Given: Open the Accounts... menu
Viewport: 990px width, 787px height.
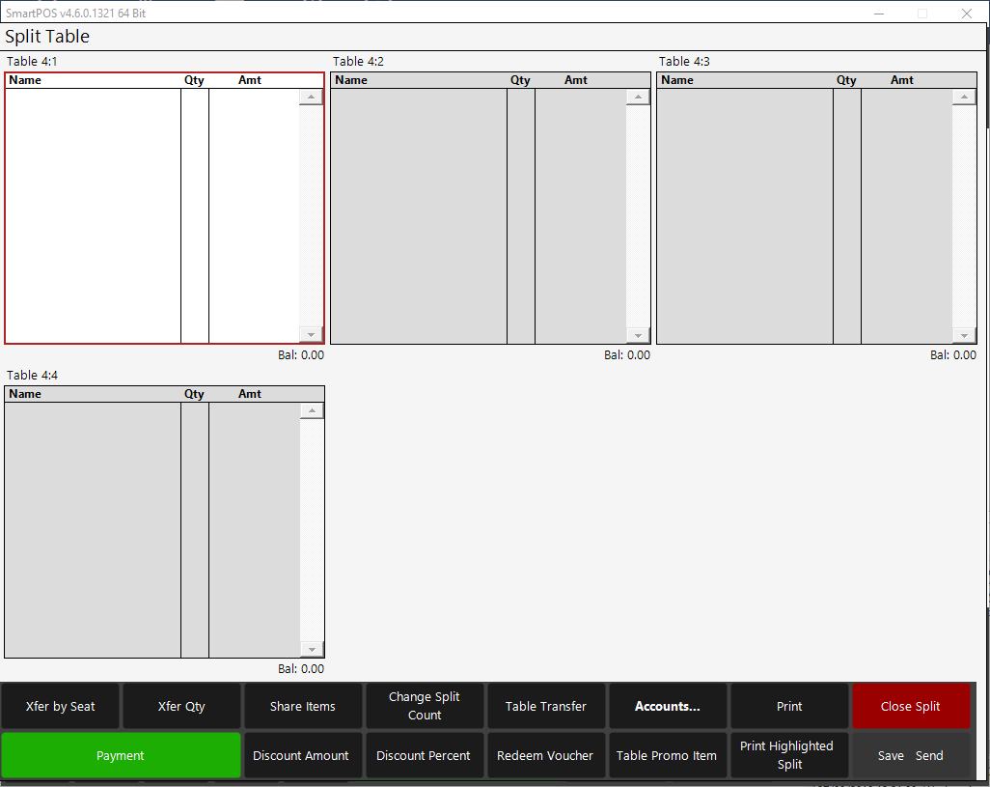Looking at the screenshot, I should pos(668,706).
